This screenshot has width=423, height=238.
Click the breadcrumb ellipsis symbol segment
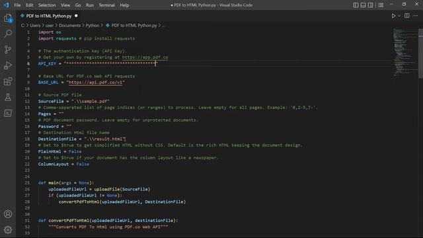tap(164, 25)
